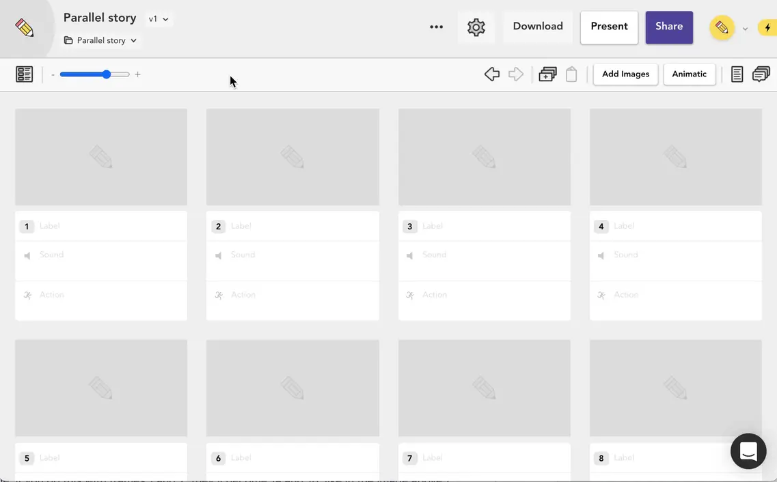This screenshot has width=777, height=482.
Task: Click the Boords pencil logo at top left
Action: (25, 28)
